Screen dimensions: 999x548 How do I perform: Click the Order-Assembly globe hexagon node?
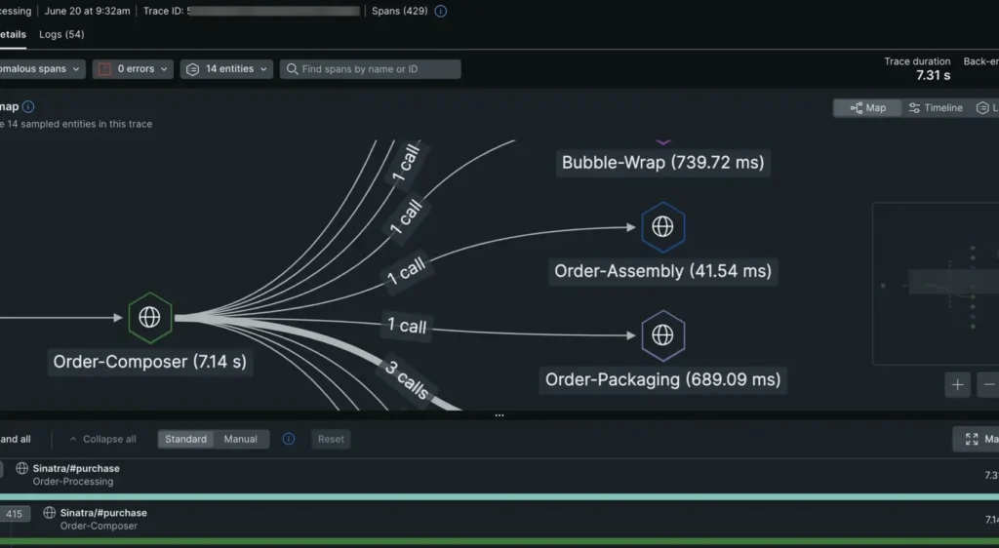662,227
